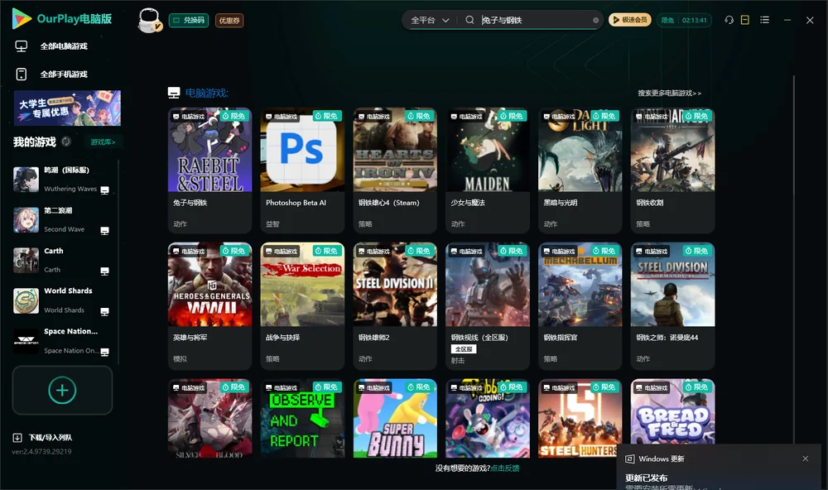Click the yellow mini-window icon in title bar
Screen dimensions: 828x490
[x=745, y=20]
